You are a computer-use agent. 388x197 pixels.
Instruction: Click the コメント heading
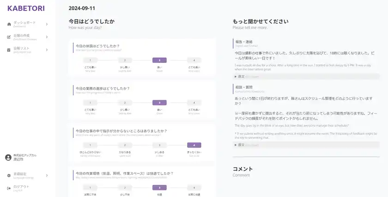pyautogui.click(x=243, y=169)
